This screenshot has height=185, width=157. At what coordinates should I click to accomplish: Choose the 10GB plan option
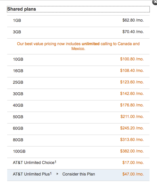point(78,60)
